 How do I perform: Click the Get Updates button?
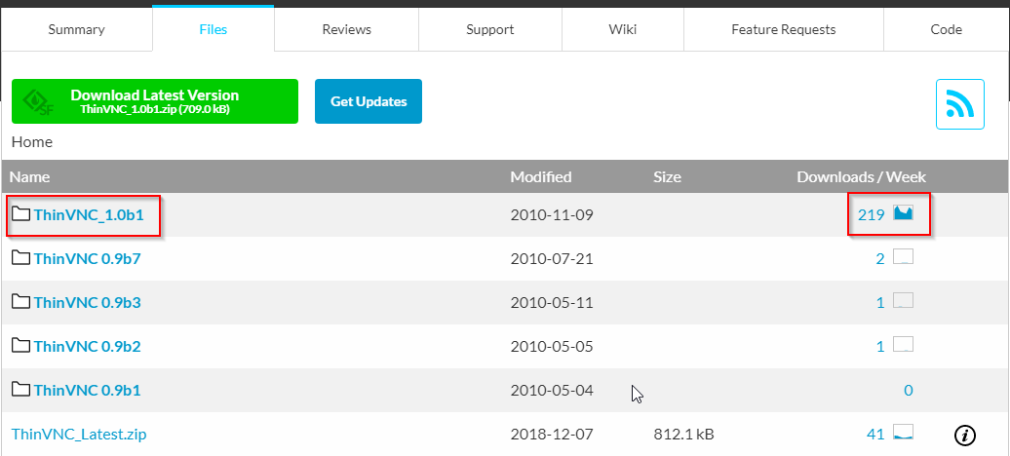[x=369, y=101]
